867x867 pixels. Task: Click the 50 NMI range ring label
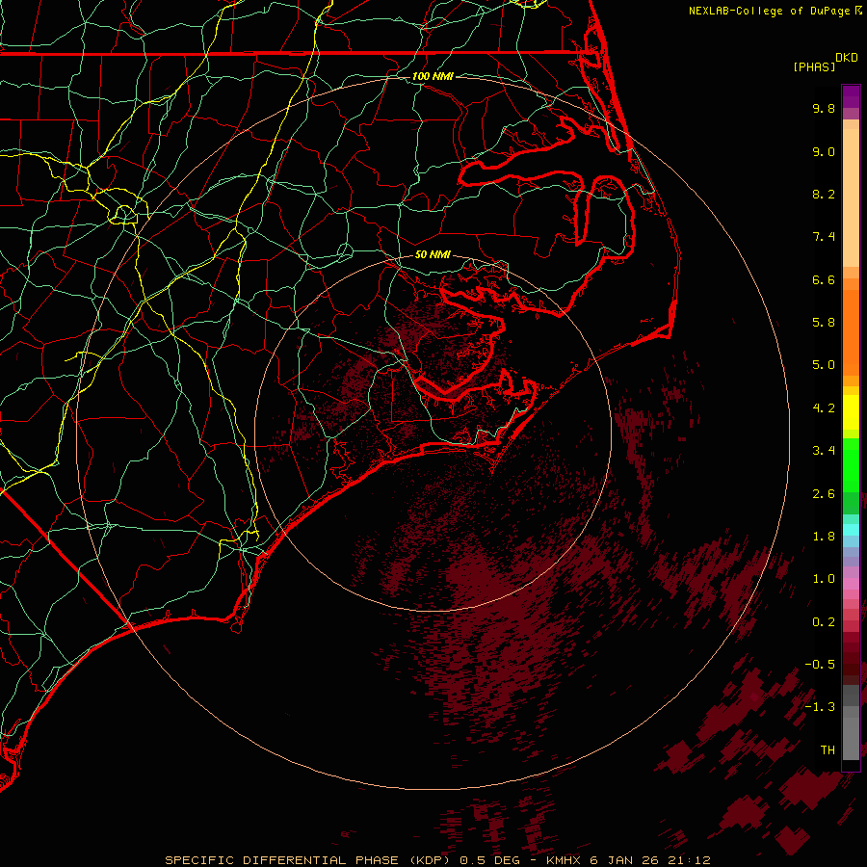(x=433, y=255)
